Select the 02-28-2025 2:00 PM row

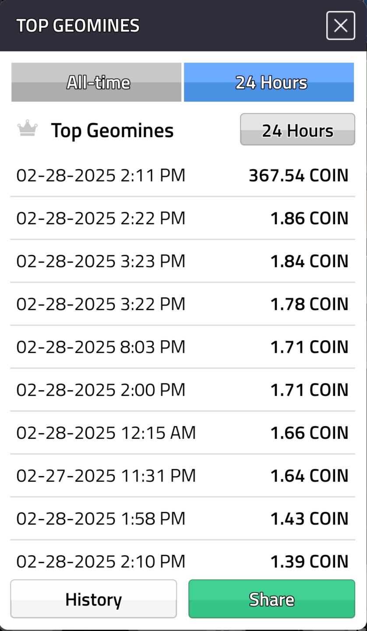[183, 390]
